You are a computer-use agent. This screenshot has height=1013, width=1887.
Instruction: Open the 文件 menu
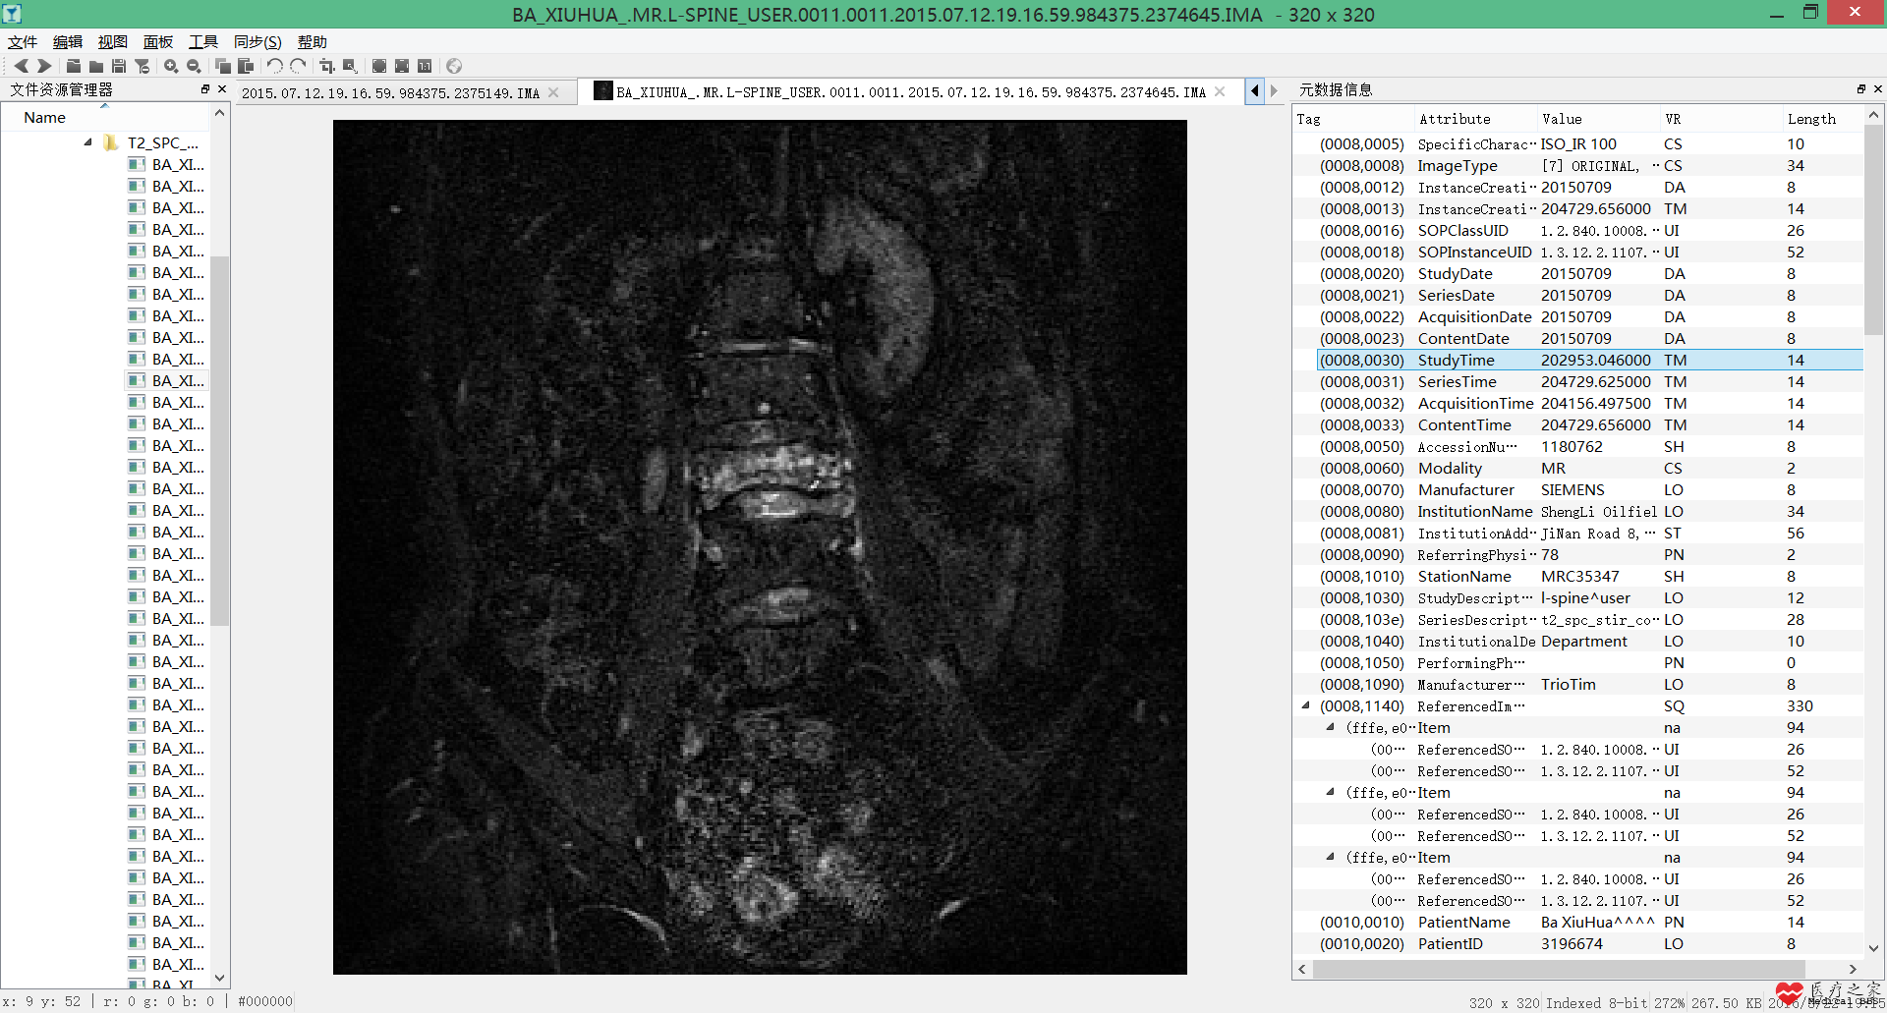click(22, 42)
